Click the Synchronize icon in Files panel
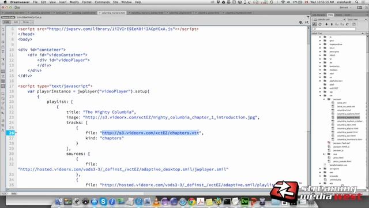The width and height of the screenshot is (369, 208). click(x=347, y=24)
